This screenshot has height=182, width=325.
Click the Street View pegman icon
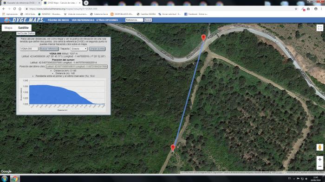(320, 147)
